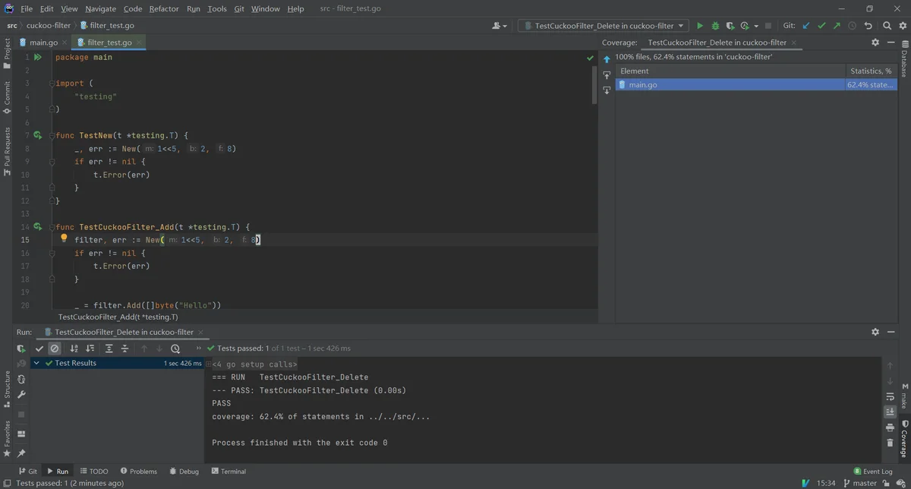
Task: Click the wrench settings icon in the Run panel
Action: pos(21,395)
